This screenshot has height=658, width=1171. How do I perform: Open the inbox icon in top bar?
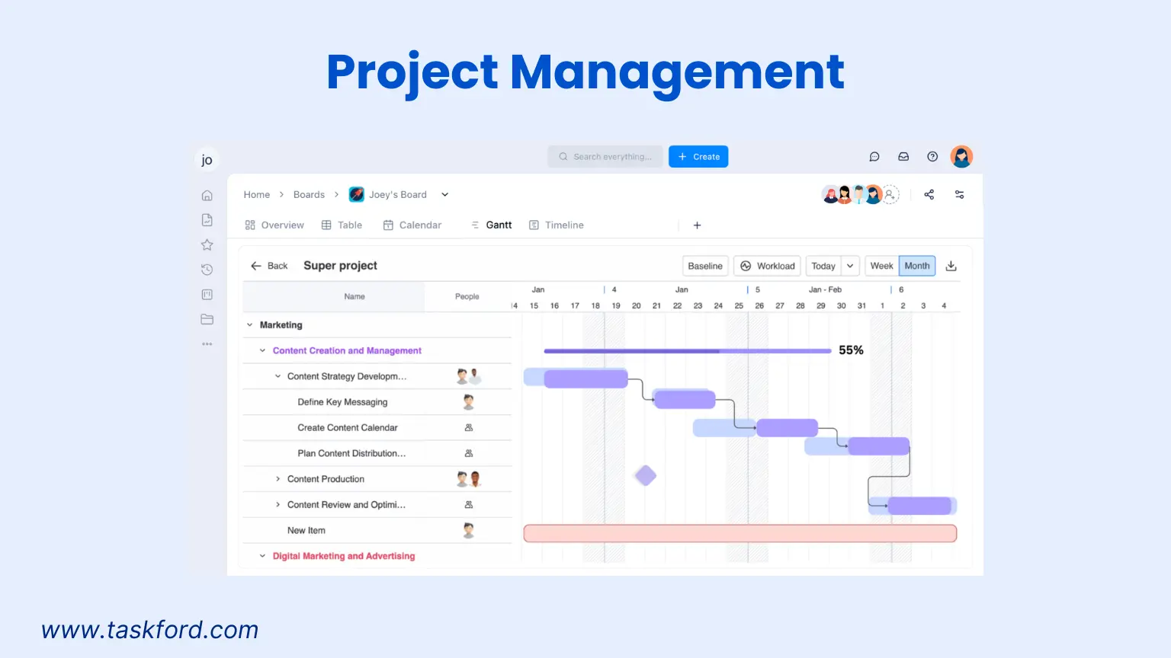(903, 156)
